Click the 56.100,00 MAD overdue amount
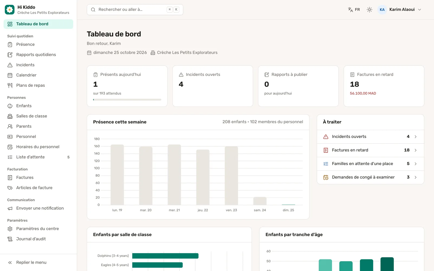The image size is (434, 271). click(363, 93)
